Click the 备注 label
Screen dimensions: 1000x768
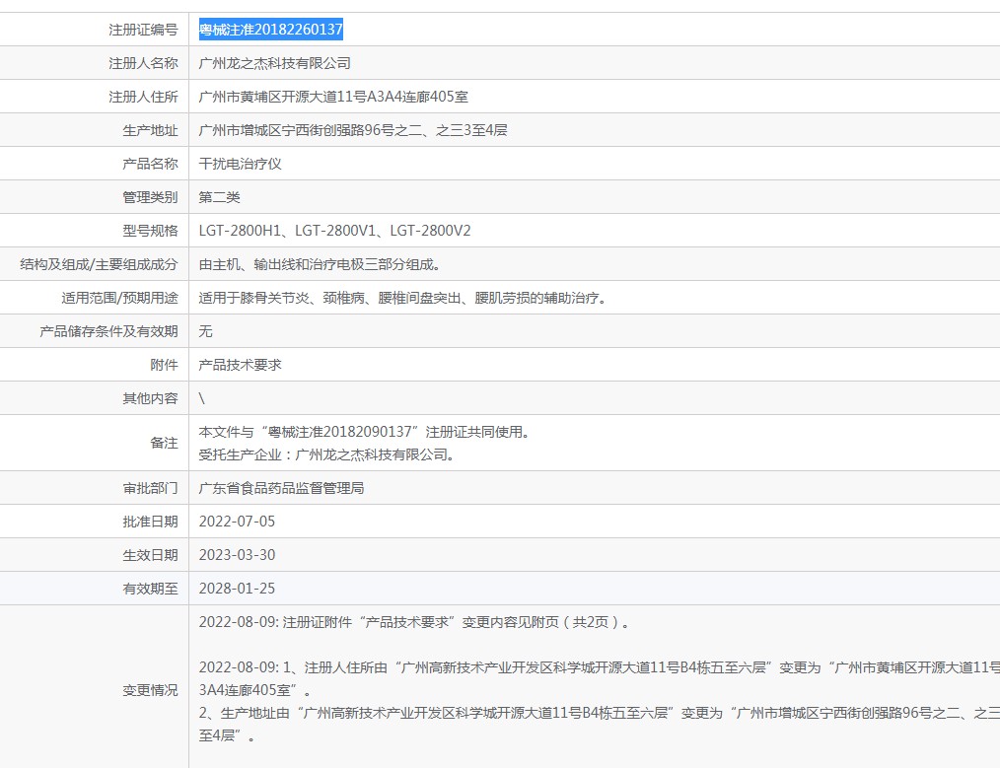click(x=165, y=443)
